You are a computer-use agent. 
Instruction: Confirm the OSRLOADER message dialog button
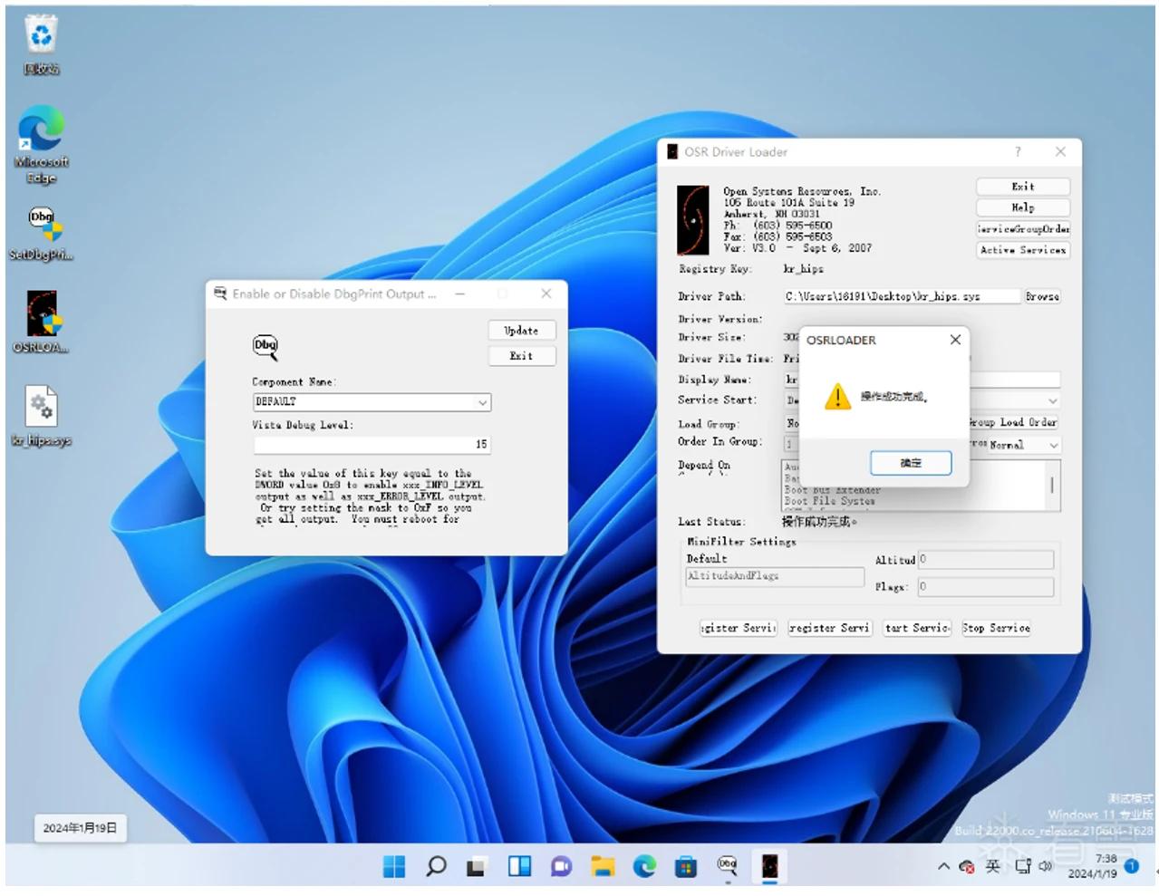point(911,463)
